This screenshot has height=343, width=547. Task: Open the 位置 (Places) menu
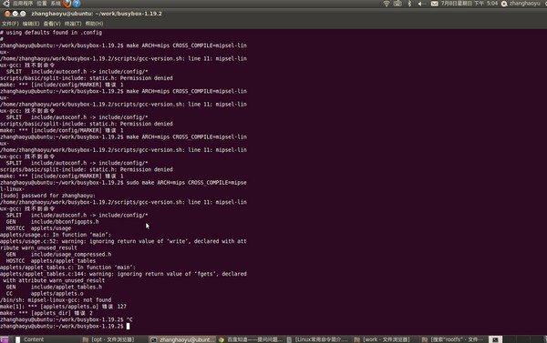click(x=42, y=4)
